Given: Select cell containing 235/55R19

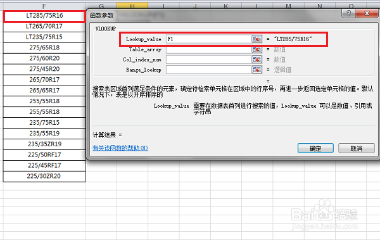Looking at the screenshot, I should (44, 134).
